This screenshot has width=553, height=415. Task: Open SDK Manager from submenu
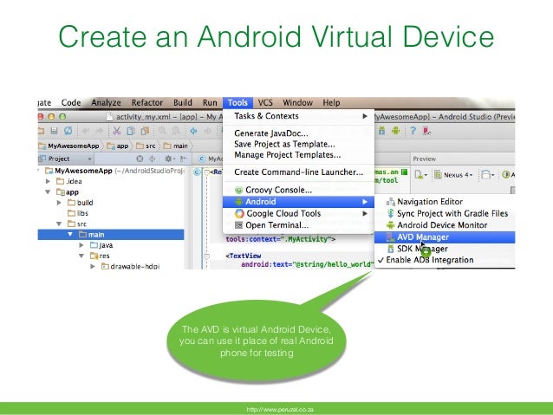click(x=445, y=249)
